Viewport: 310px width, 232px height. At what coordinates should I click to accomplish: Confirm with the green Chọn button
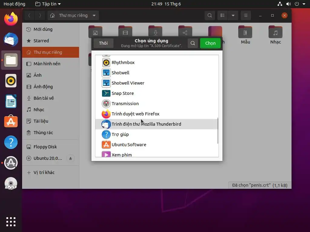pos(210,43)
